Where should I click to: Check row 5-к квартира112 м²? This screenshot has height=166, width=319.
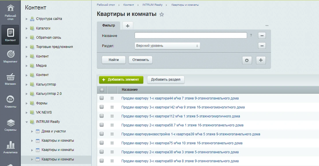(102, 116)
